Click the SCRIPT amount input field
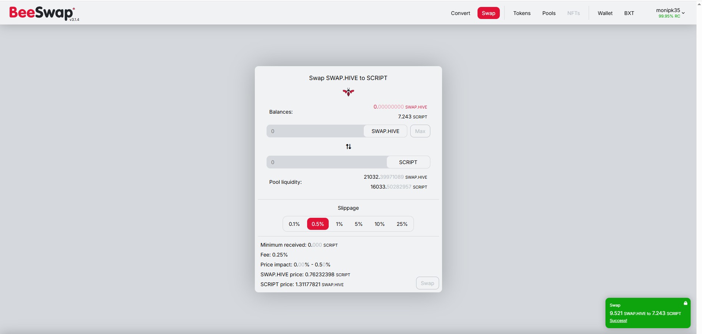This screenshot has width=702, height=334. (x=327, y=162)
